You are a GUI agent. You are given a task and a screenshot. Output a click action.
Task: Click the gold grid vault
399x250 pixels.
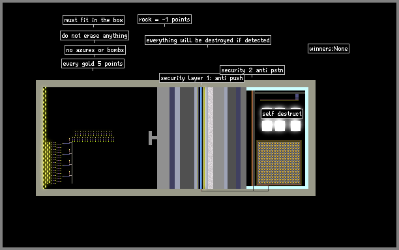[279, 163]
